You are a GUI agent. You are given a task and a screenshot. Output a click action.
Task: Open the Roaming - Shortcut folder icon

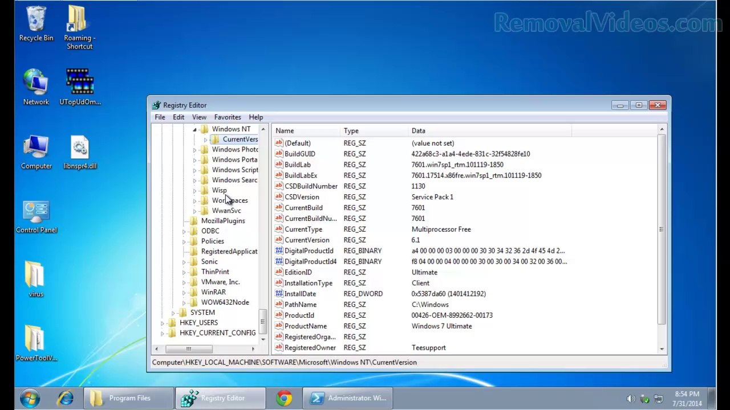click(x=79, y=27)
